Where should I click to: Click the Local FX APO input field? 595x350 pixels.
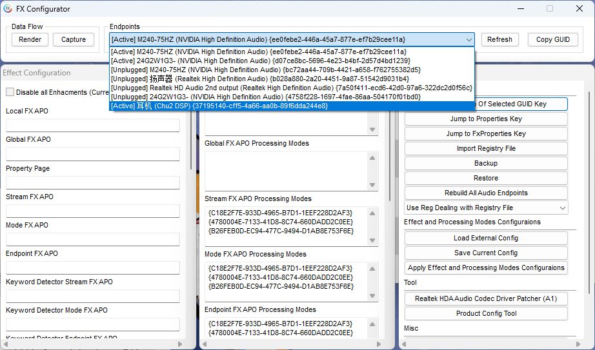(x=93, y=125)
